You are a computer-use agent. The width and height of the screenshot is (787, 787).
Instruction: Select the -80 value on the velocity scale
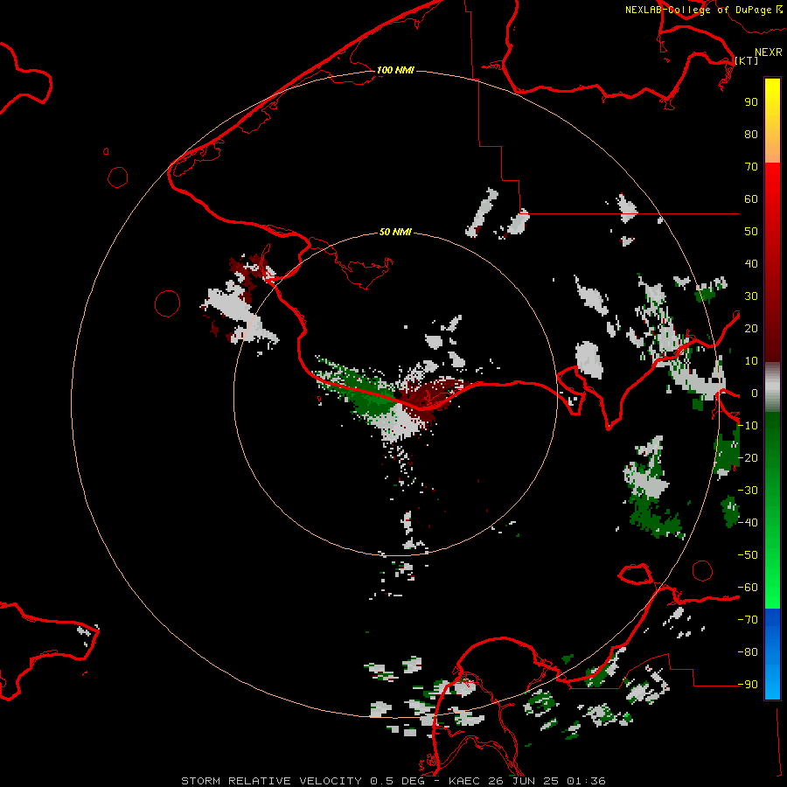click(748, 652)
